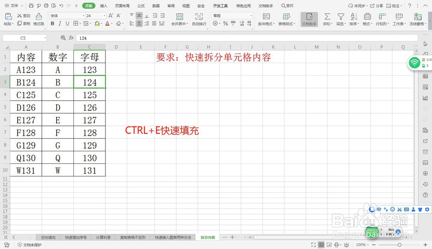
Task: Click the eye protection mode icon in status bar
Action: tap(346, 245)
